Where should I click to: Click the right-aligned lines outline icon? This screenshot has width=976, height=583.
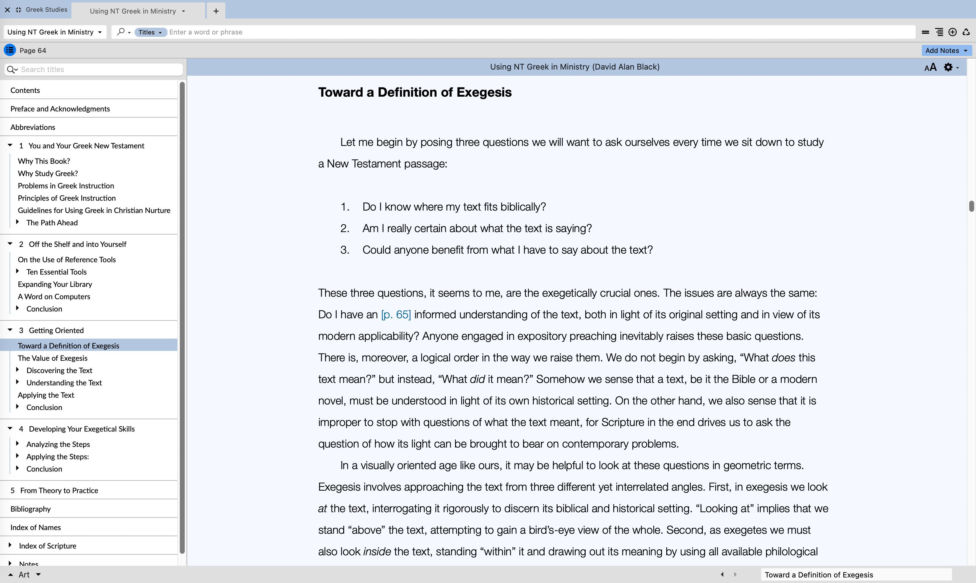[939, 32]
